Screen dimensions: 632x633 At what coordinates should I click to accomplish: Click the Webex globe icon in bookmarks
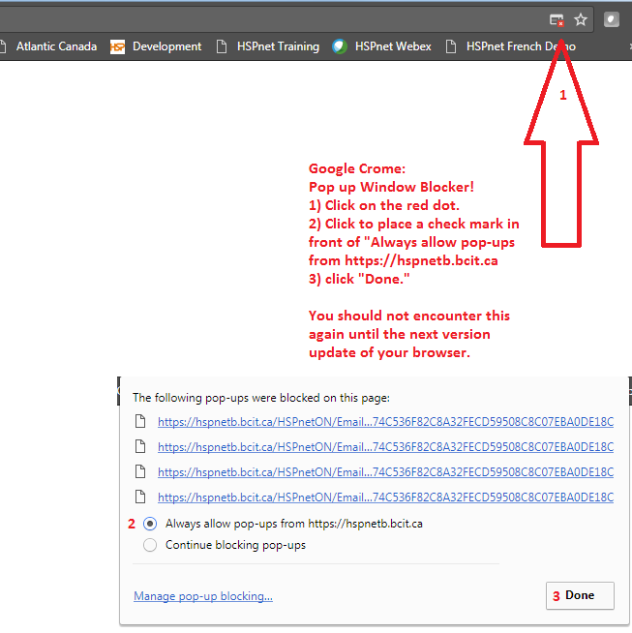point(340,46)
